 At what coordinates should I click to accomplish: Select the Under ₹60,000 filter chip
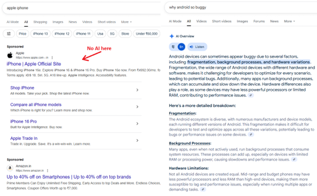(x=147, y=34)
